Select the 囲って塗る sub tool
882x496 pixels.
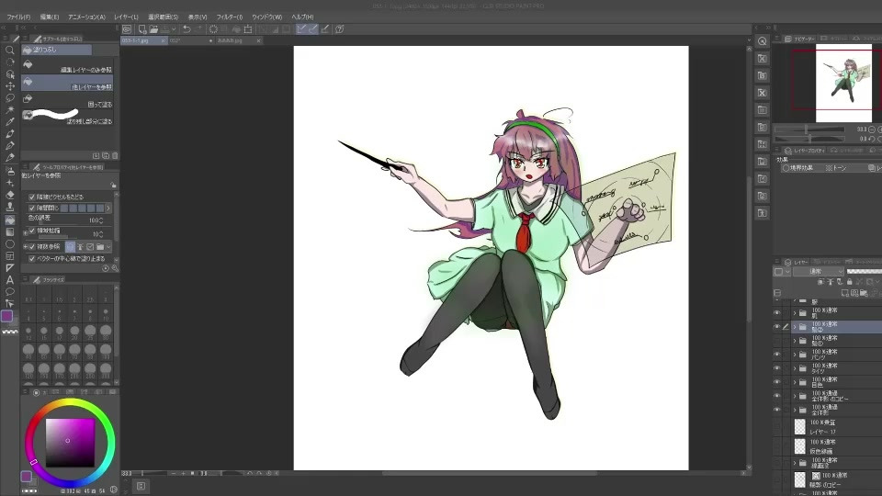67,100
